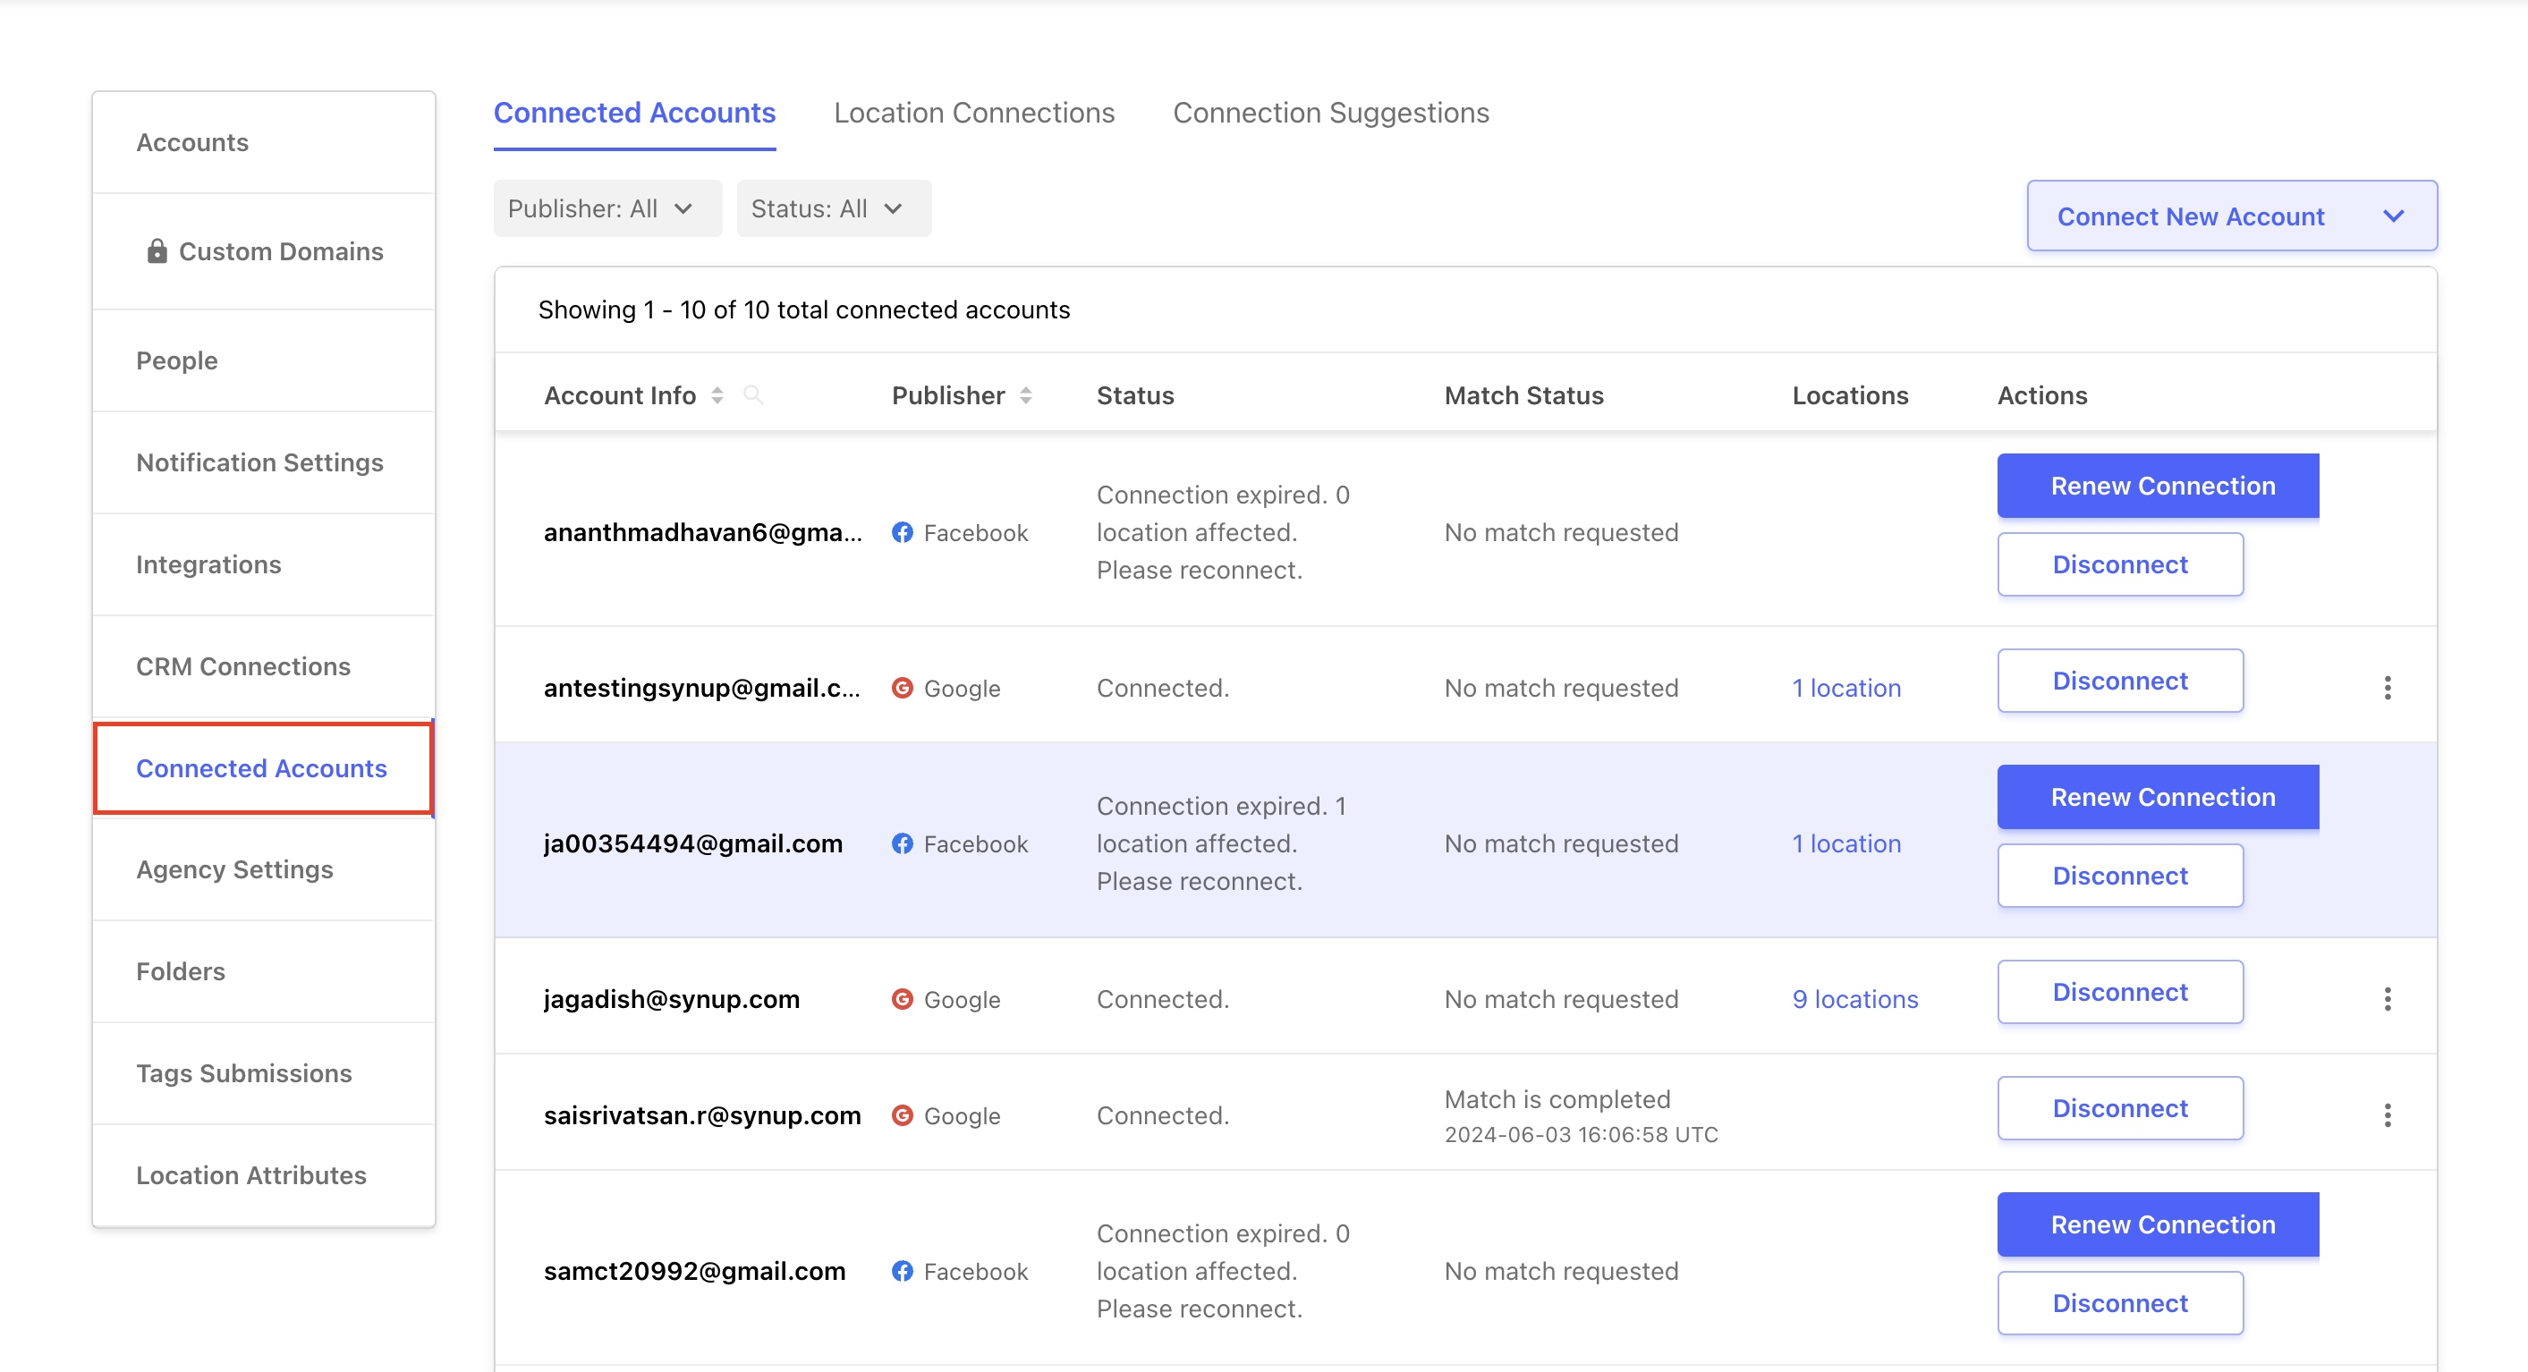The image size is (2528, 1372).
Task: Open the Status: All filter dropdown
Action: point(833,208)
